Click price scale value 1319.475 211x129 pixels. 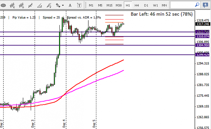(203, 21)
